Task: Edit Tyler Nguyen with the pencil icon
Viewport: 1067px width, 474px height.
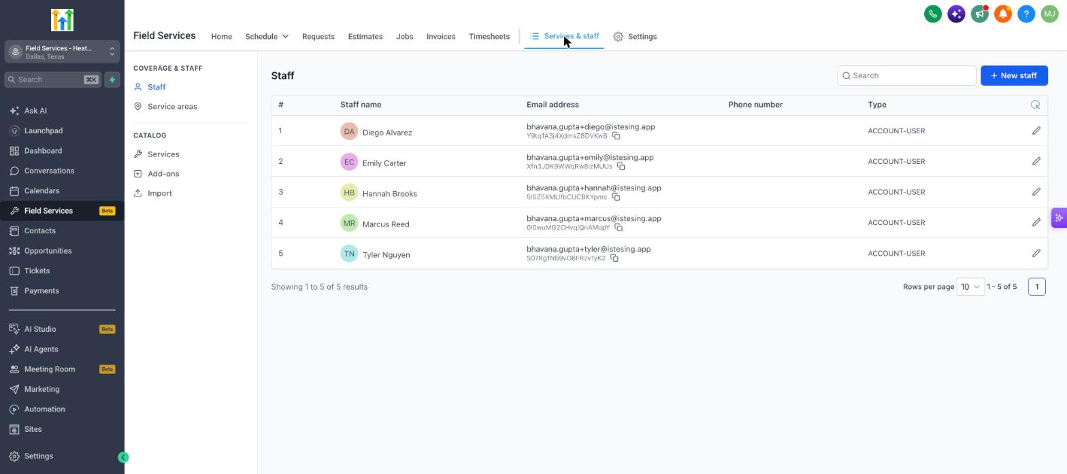Action: (x=1036, y=253)
